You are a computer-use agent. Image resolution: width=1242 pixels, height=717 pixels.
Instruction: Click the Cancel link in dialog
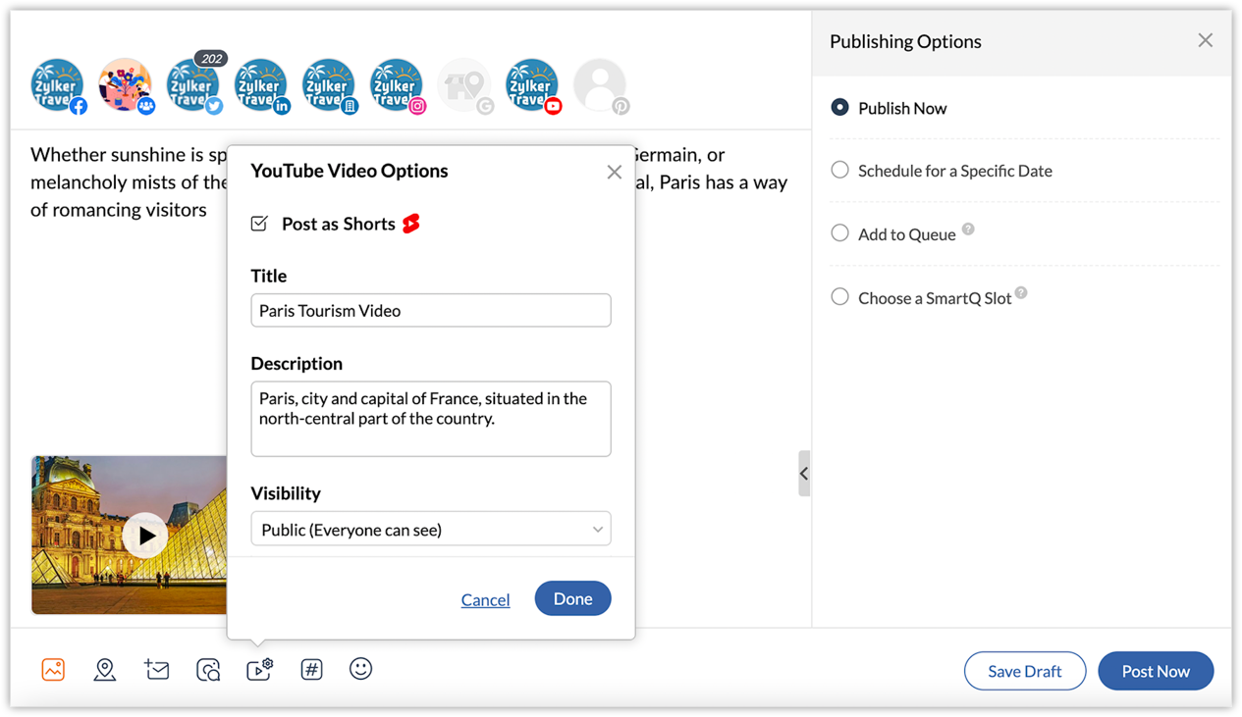coord(485,599)
